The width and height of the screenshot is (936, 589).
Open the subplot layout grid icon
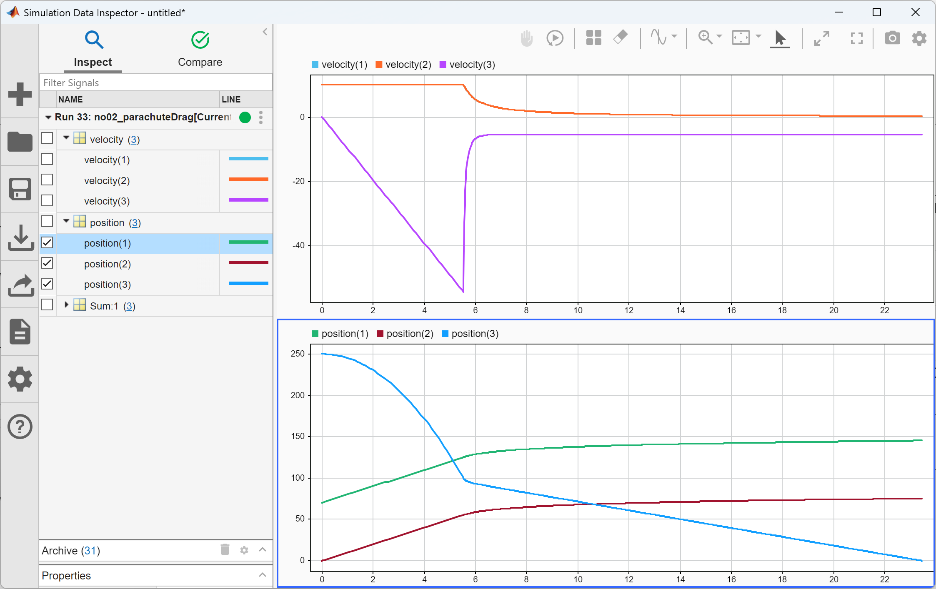pyautogui.click(x=593, y=38)
